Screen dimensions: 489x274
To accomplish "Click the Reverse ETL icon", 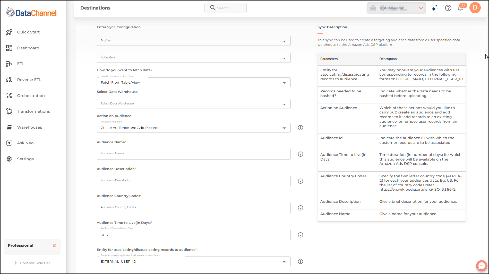I will (9, 80).
